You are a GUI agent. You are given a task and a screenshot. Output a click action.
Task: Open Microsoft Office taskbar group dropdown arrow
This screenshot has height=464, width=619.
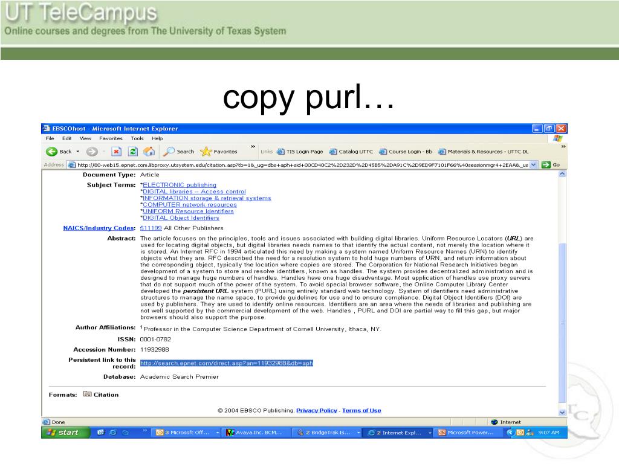point(218,433)
